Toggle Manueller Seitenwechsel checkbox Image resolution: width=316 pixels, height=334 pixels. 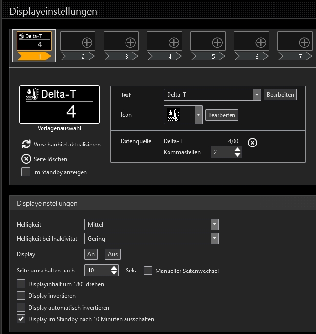[x=148, y=271]
